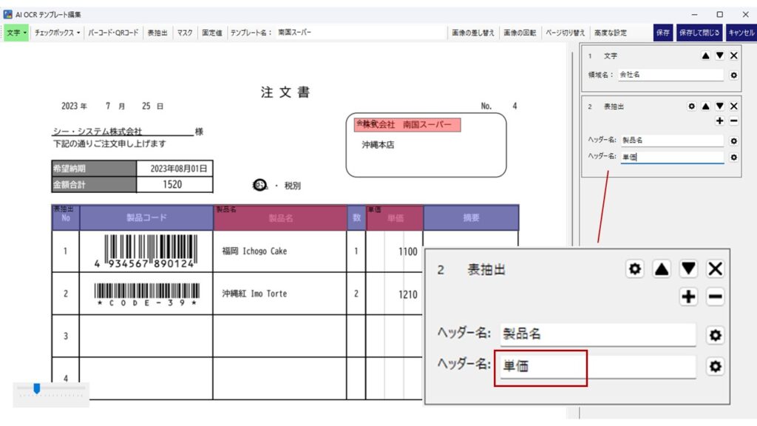Open the チェックボックス dropdown in toolbar
Viewport: 757px width, 426px height.
[57, 33]
